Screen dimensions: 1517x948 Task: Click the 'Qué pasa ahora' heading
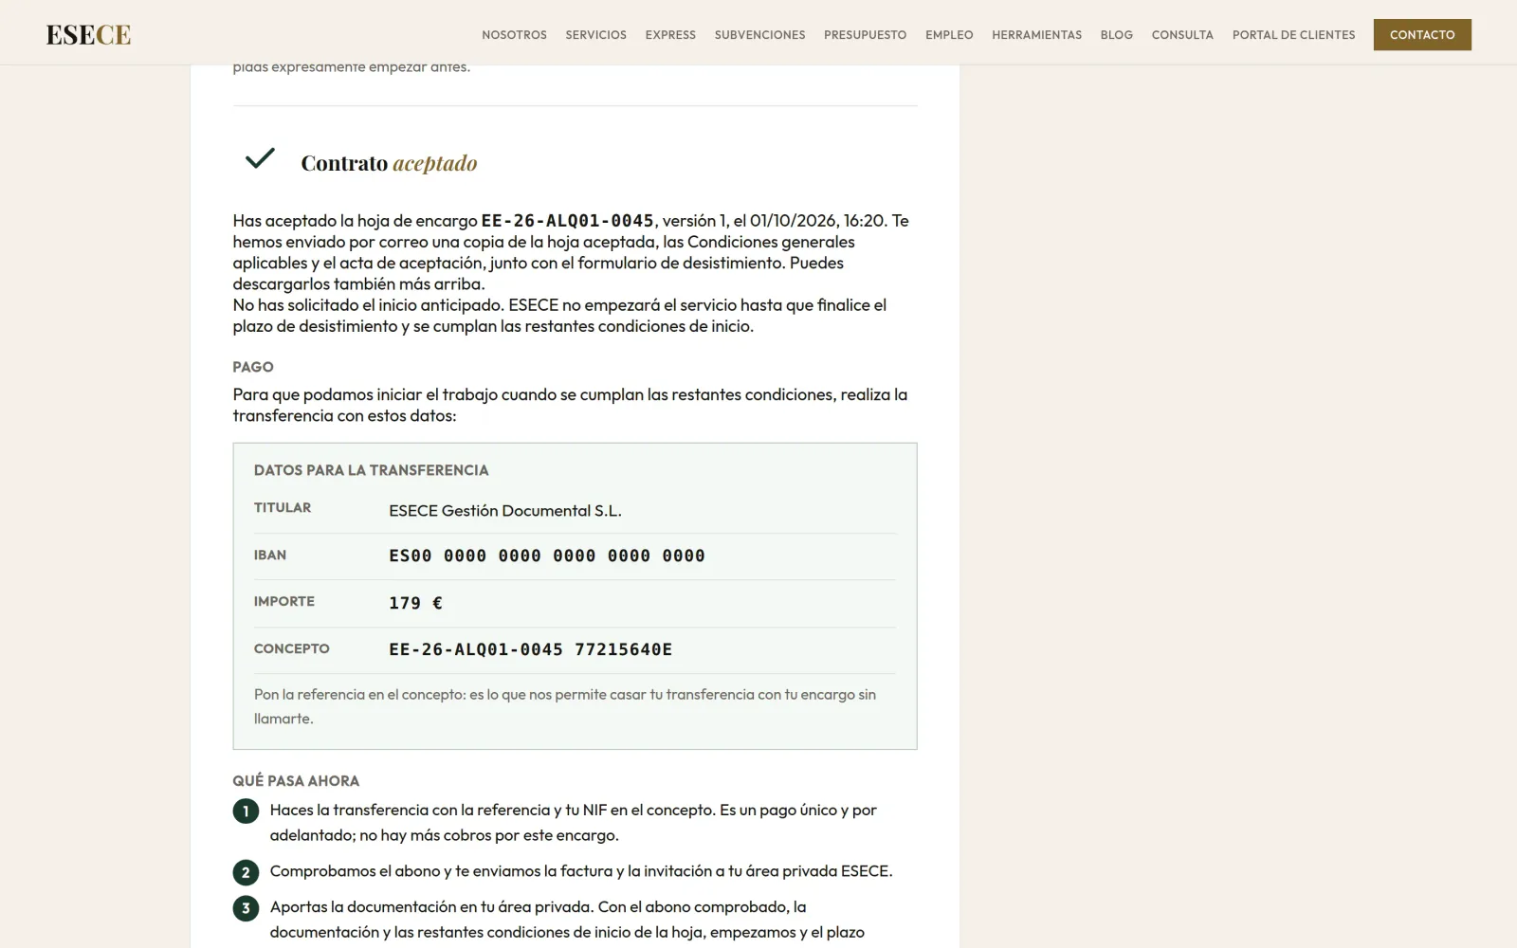[296, 781]
